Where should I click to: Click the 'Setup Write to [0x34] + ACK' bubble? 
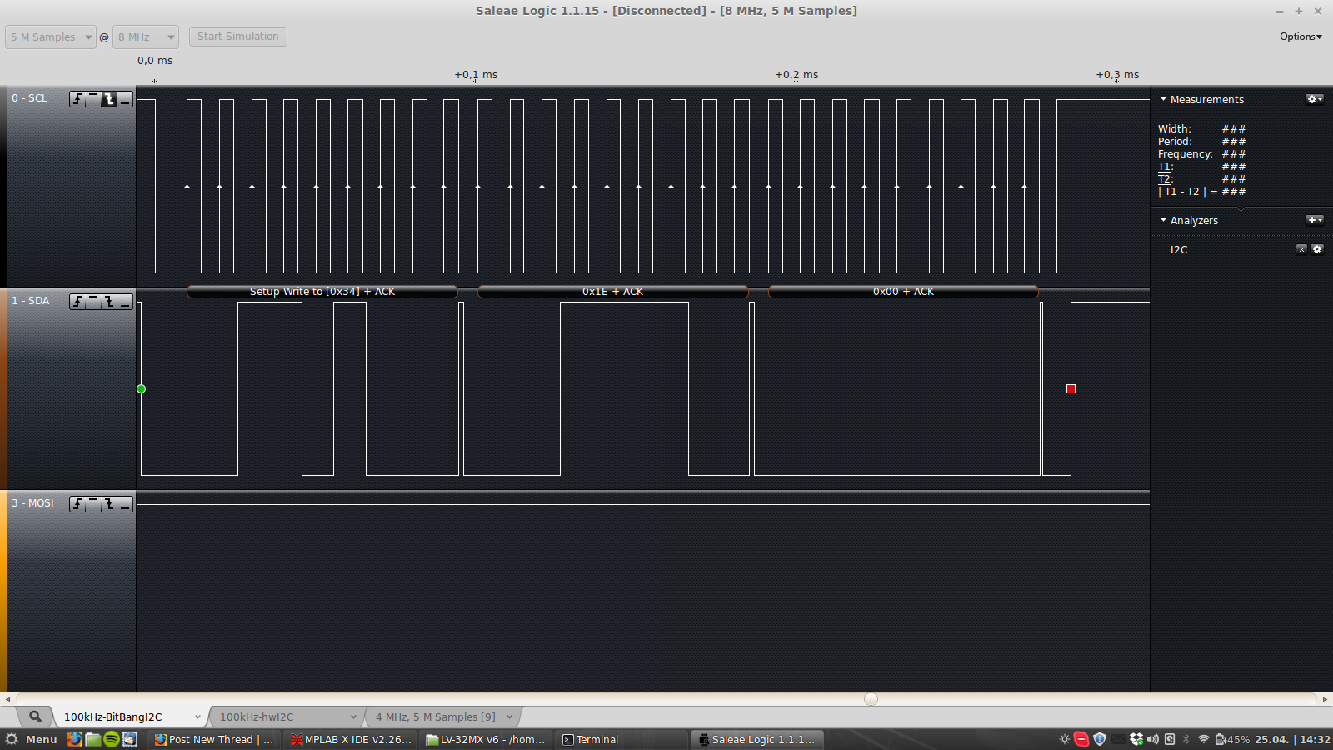tap(322, 292)
